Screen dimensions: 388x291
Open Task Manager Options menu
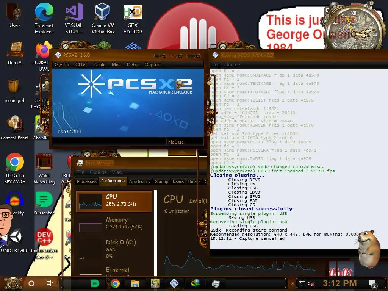pos(98,172)
